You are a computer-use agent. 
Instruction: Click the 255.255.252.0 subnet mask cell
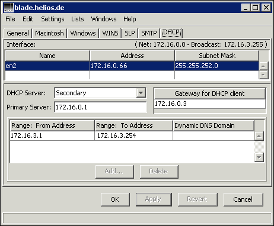pyautogui.click(x=216, y=66)
